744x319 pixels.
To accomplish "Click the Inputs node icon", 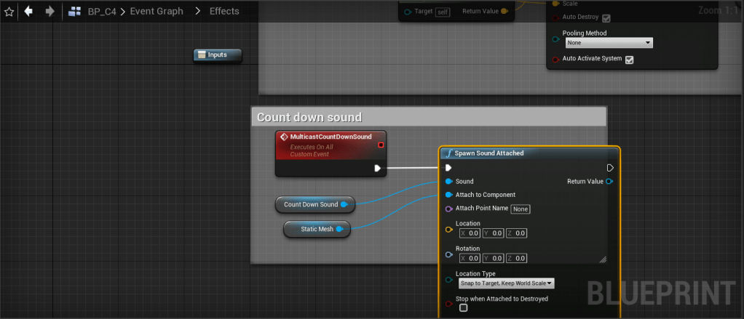I will point(202,54).
